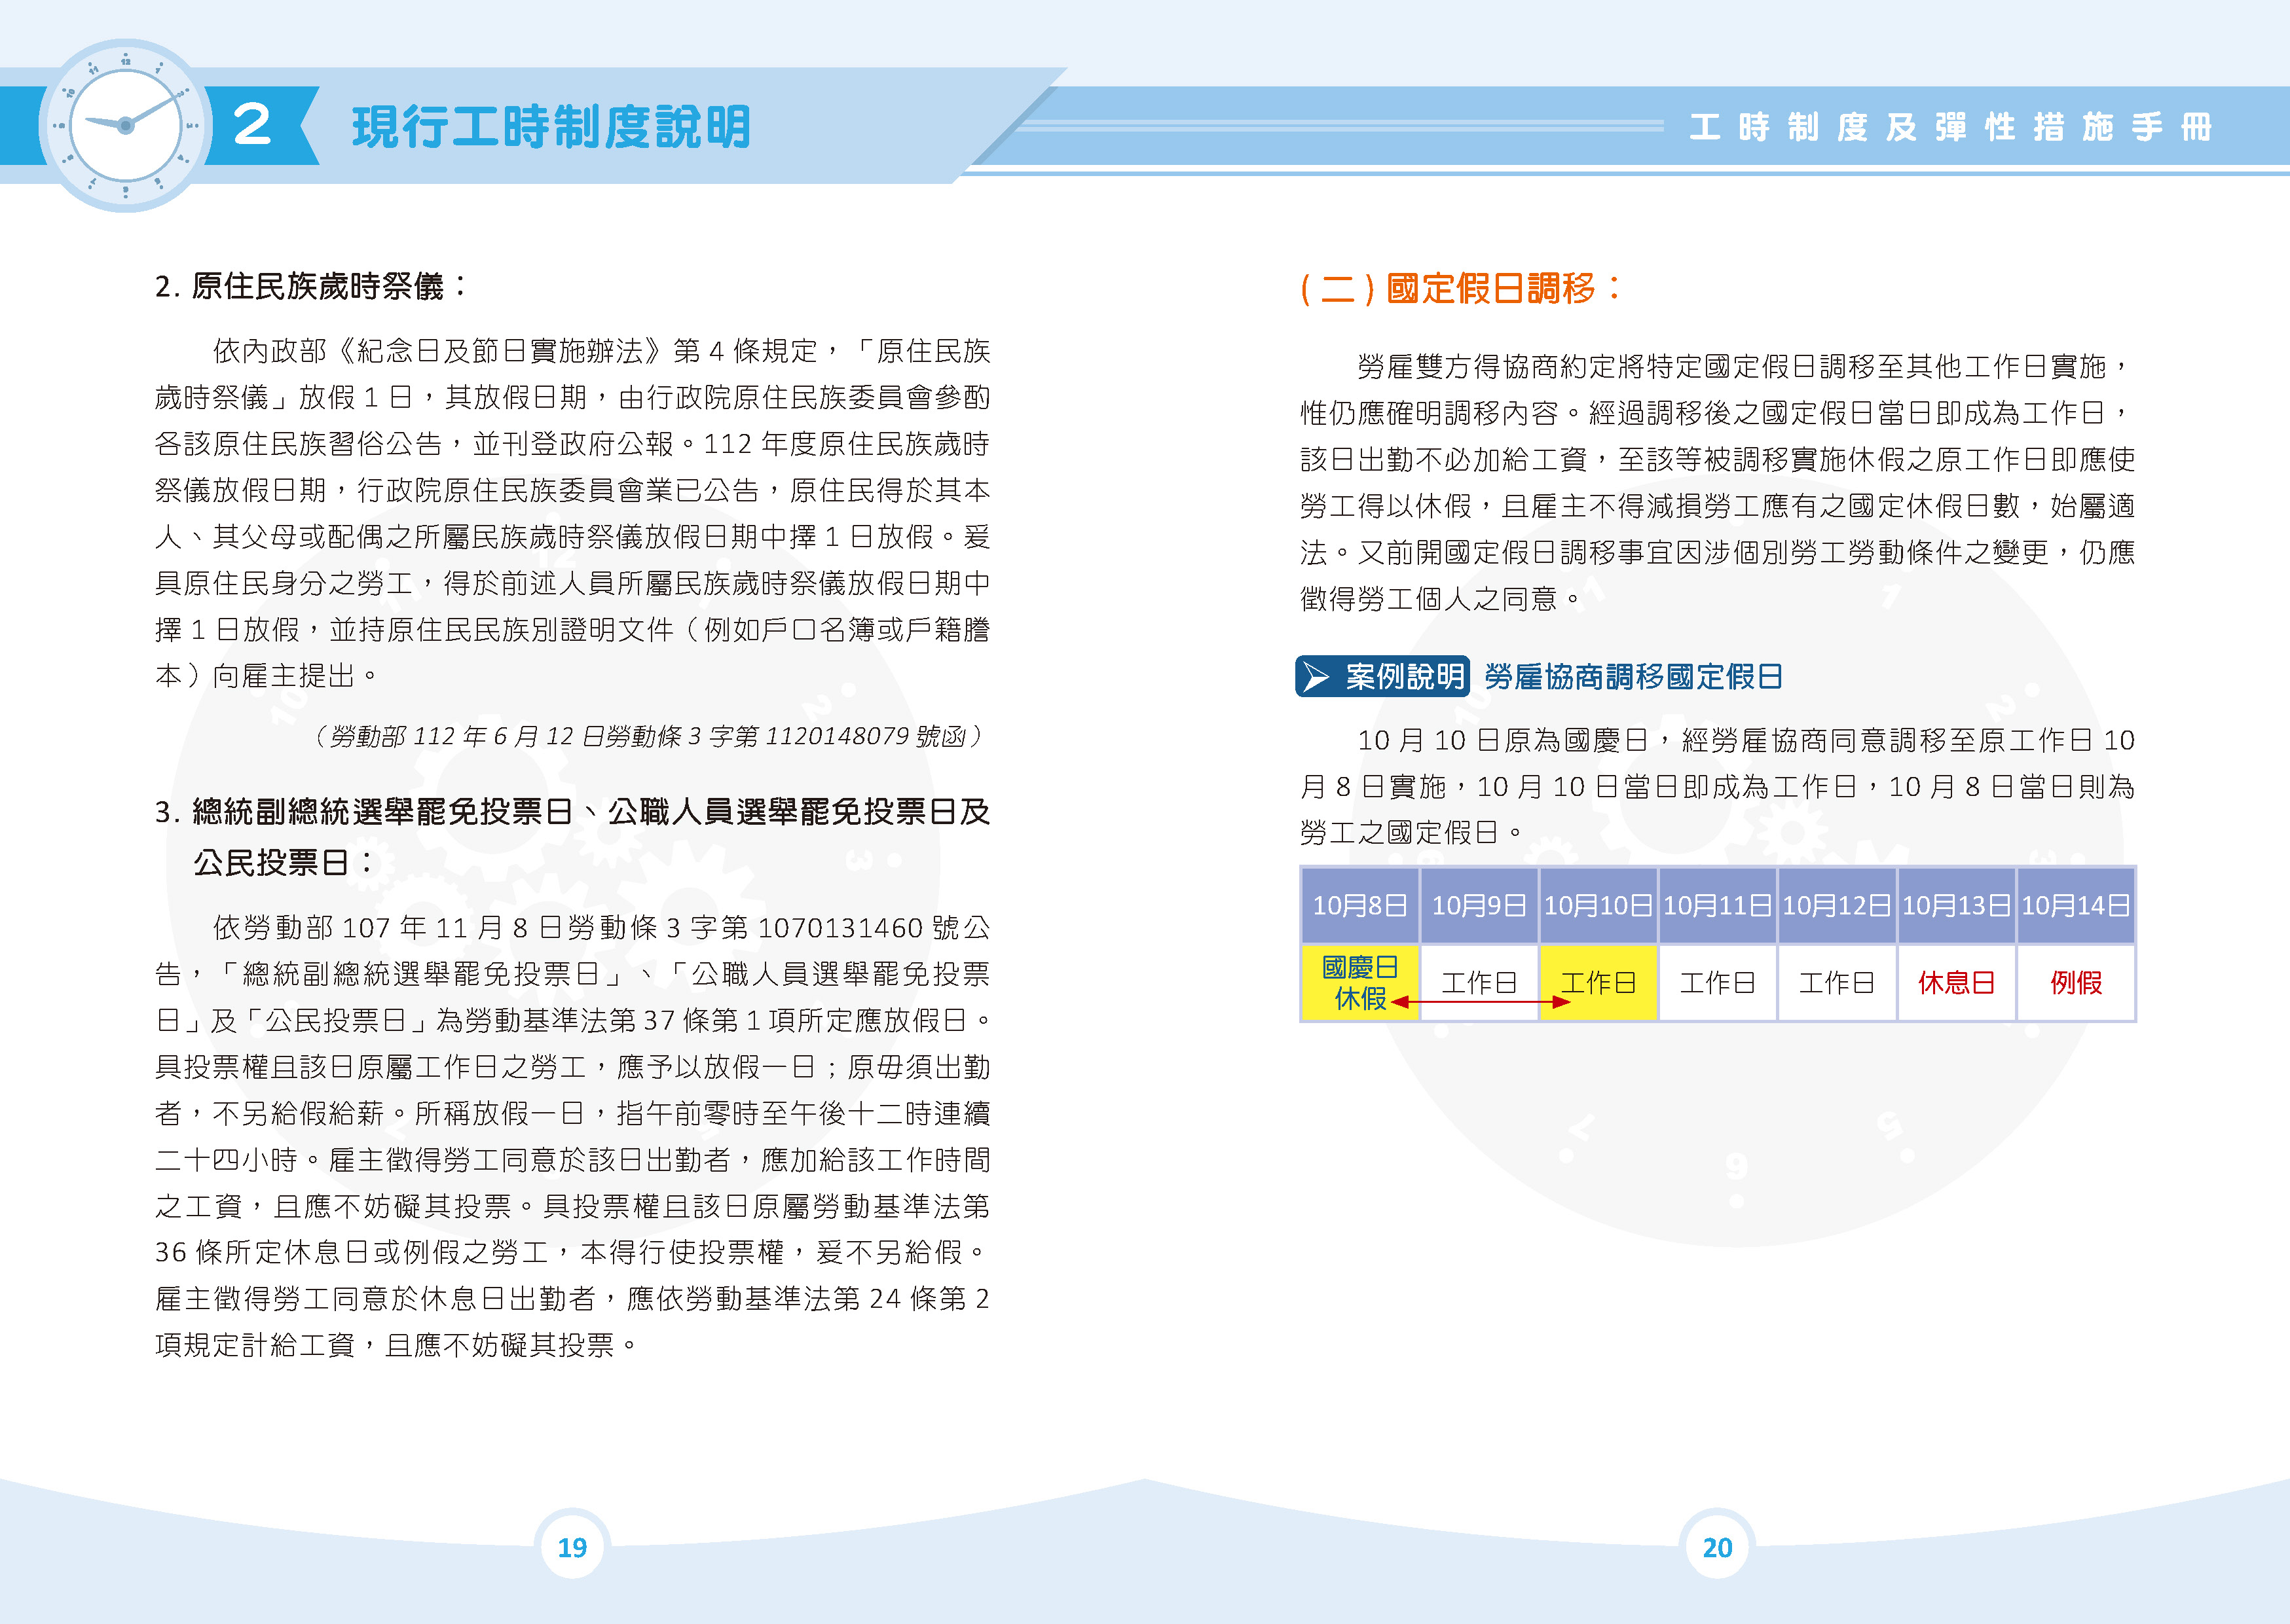2290x1624 pixels.
Task: Click the red 例假 cell
Action: click(2076, 982)
